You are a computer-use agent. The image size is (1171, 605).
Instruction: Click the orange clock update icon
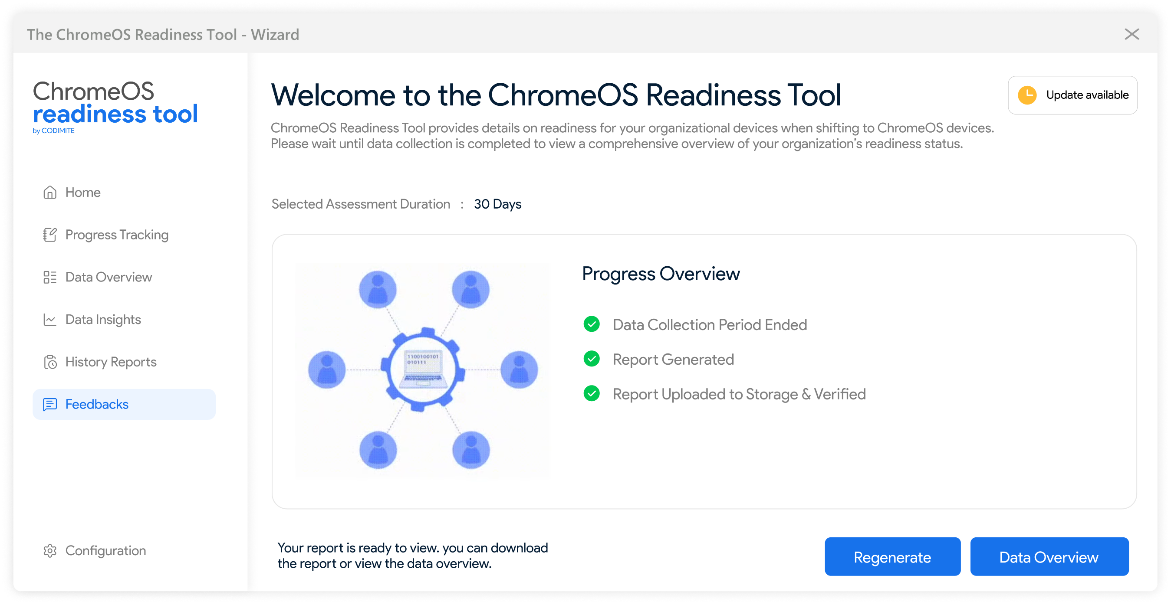click(1026, 95)
